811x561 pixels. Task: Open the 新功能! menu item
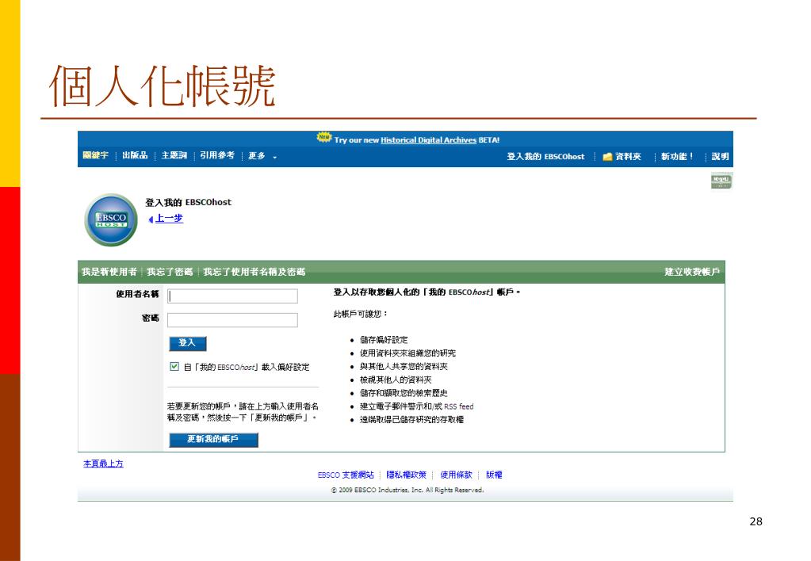(x=676, y=156)
